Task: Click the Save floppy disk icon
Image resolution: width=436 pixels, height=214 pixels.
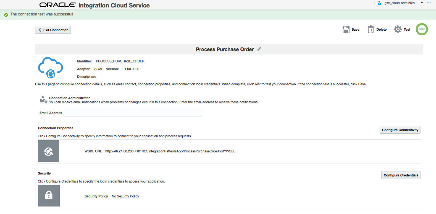Action: [x=346, y=30]
